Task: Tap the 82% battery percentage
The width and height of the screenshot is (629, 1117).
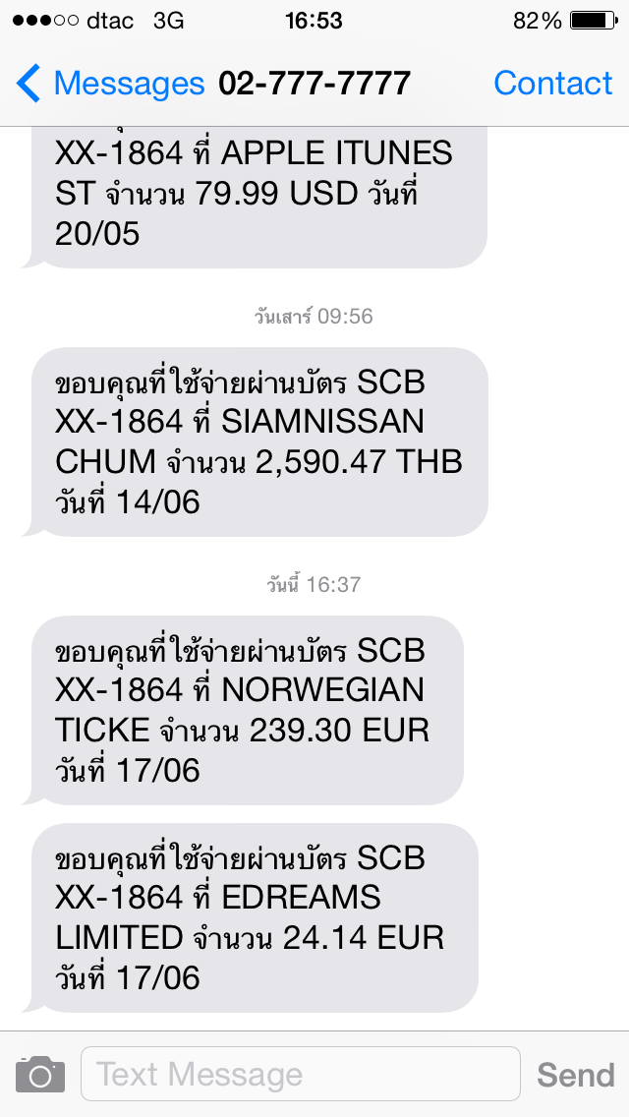Action: point(538,21)
